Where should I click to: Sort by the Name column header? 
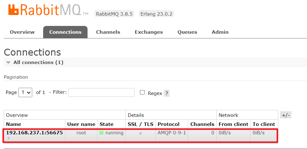click(13, 124)
